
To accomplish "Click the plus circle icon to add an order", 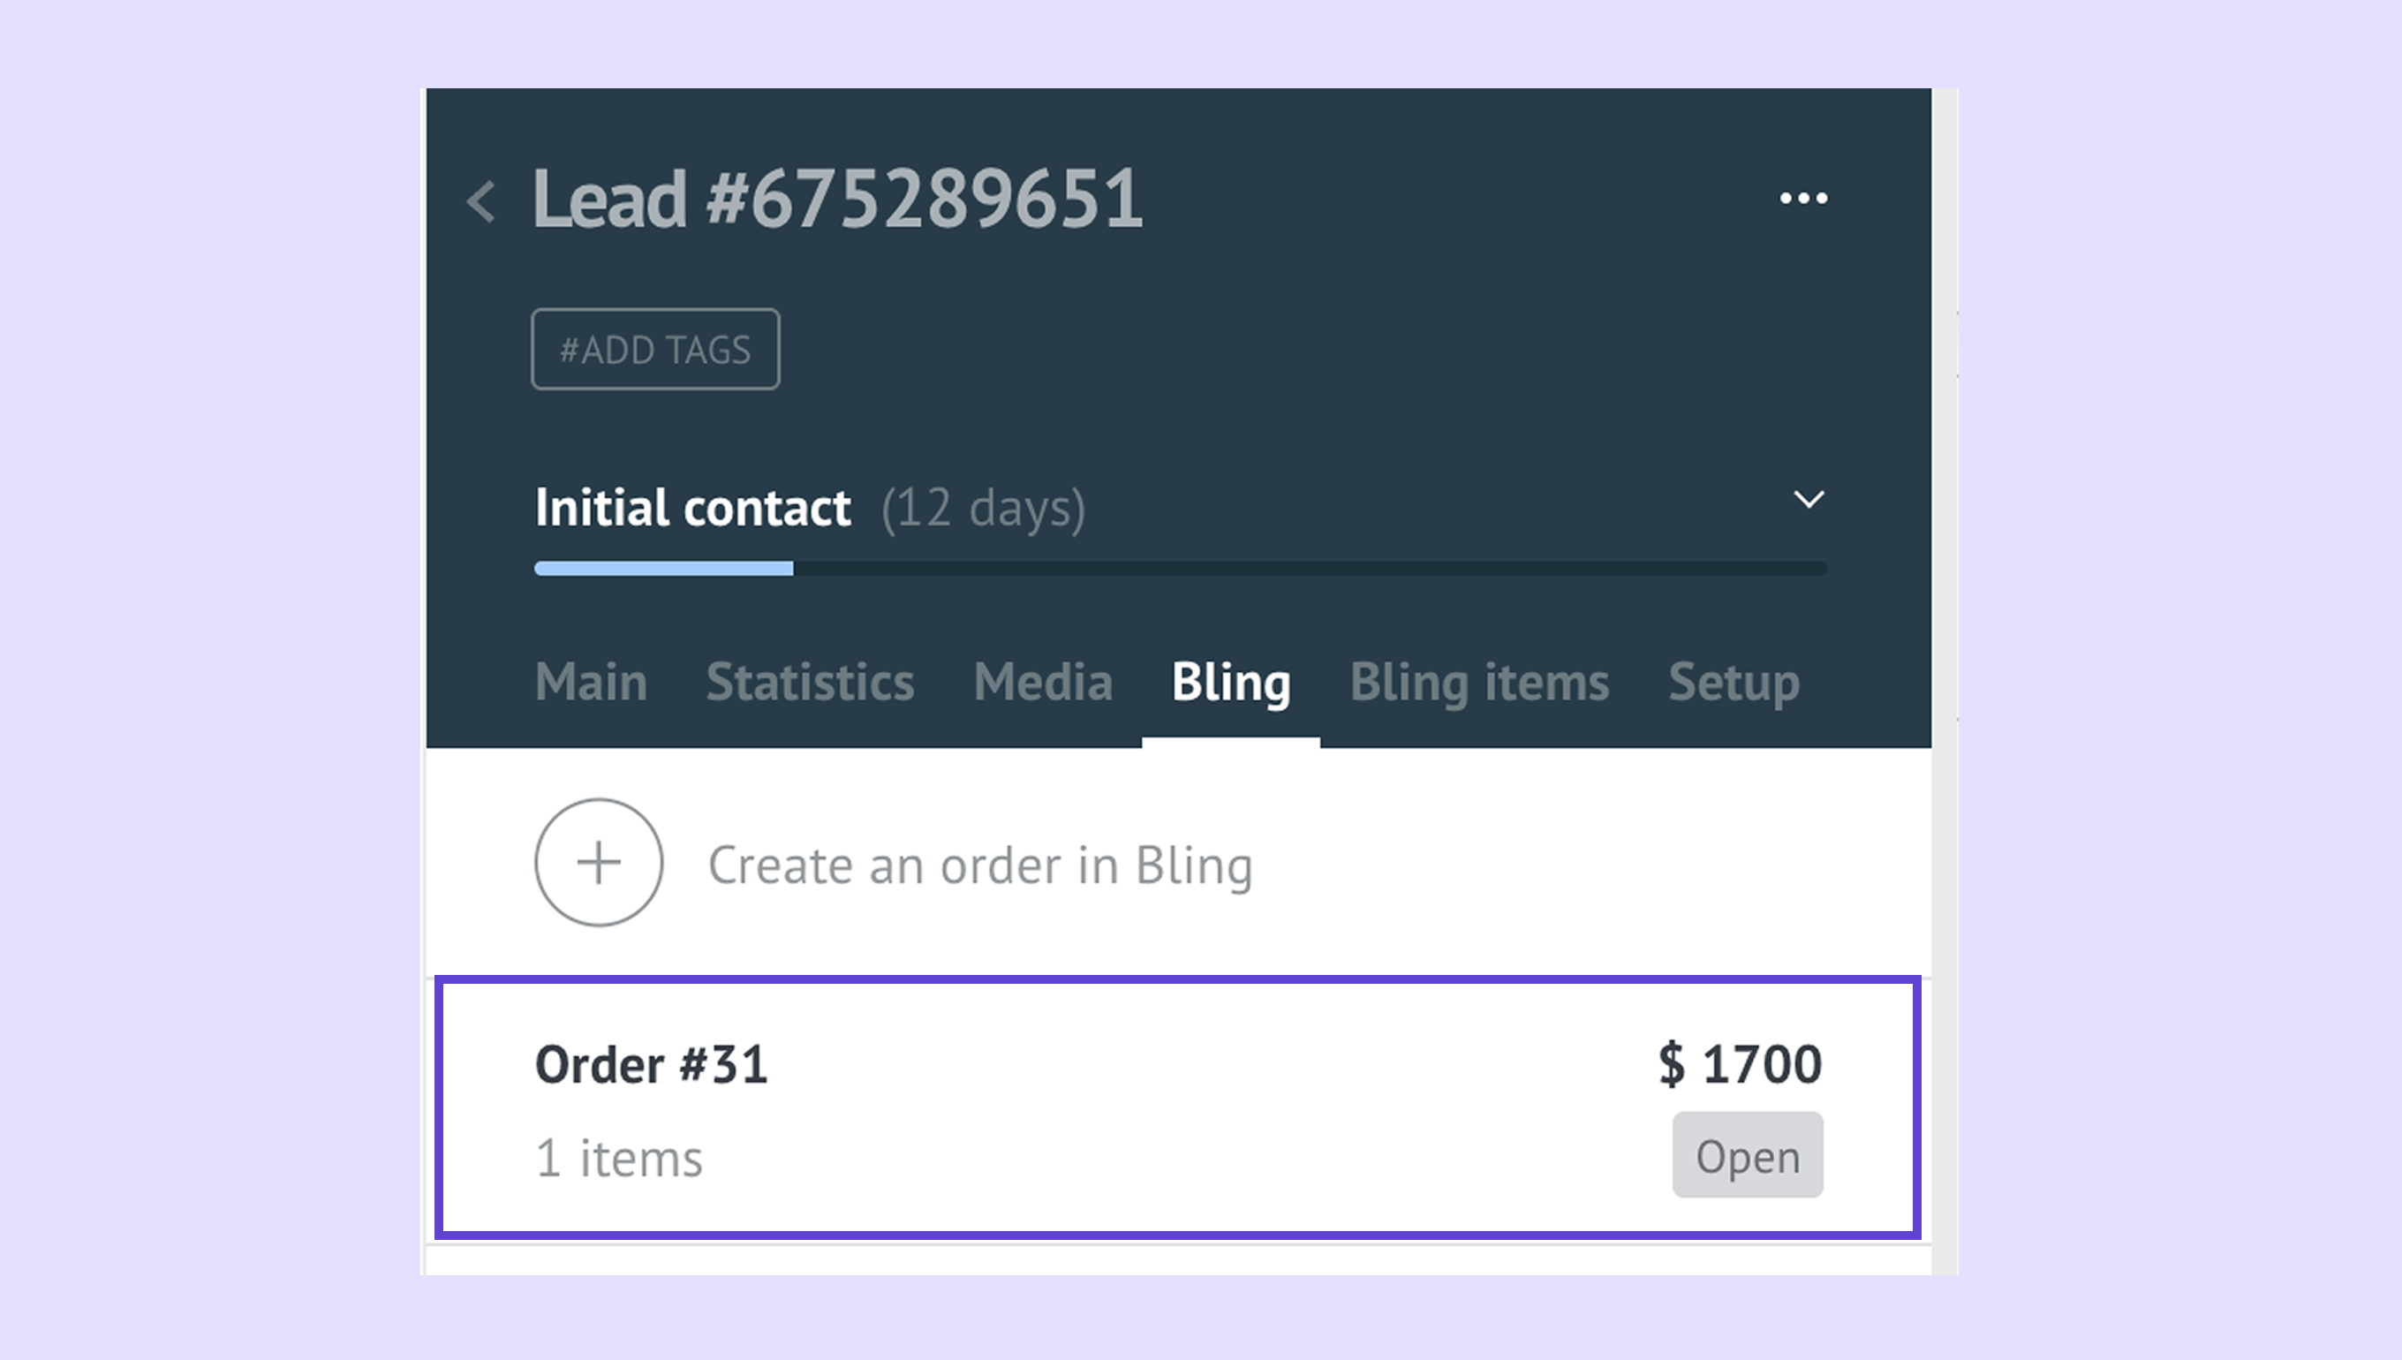I will tap(599, 862).
